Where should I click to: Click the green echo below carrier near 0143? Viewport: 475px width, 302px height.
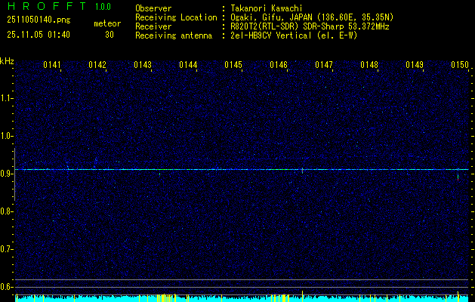pos(159,174)
